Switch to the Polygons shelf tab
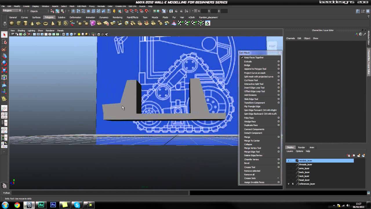This screenshot has width=371, height=209. (x=49, y=17)
